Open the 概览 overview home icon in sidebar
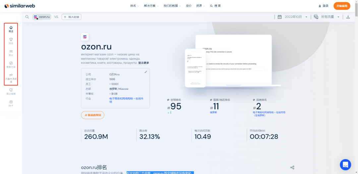Viewport: 358px width, 174px height. coord(11,27)
